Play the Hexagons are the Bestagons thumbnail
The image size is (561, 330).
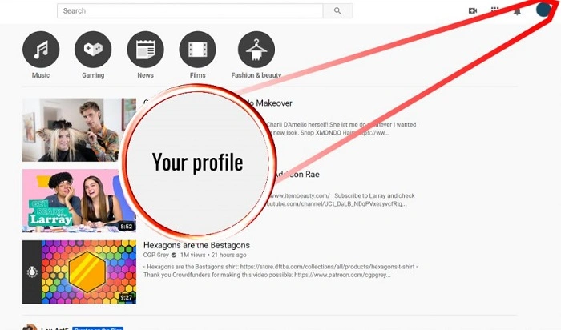(79, 272)
